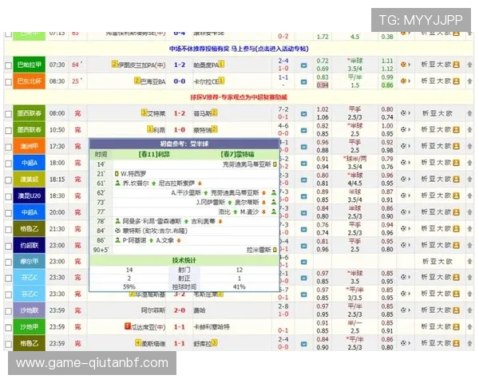Image resolution: width=479 pixels, height=383 pixels.
Task: Expand the blue dropdown in the 17:30 澳洲甲 row
Action: [x=303, y=147]
